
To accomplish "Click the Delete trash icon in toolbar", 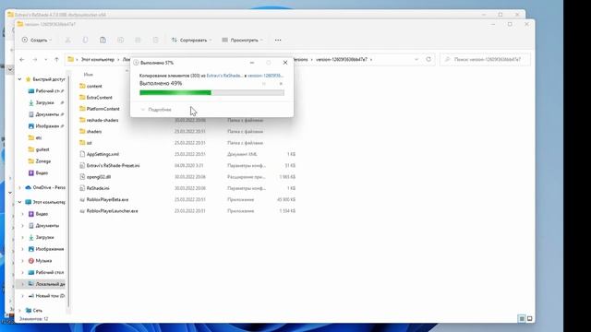I will click(x=155, y=40).
